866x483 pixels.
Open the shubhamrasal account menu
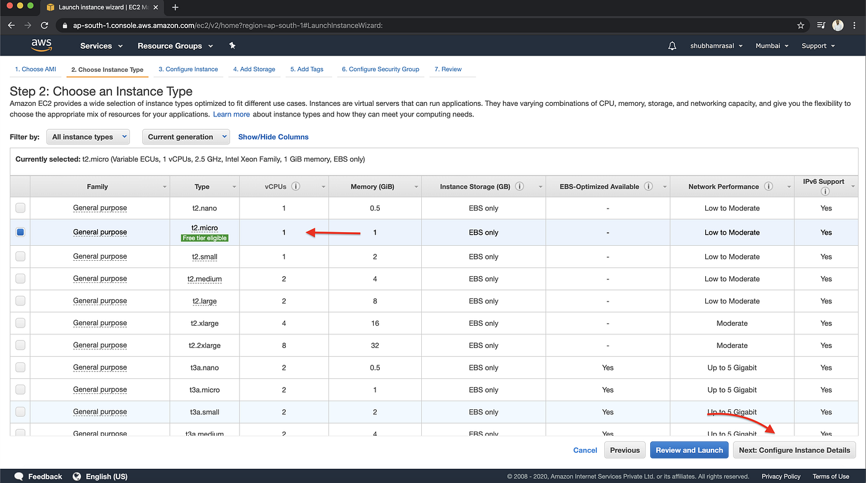click(x=716, y=46)
